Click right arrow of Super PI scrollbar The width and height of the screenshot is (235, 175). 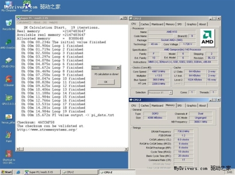[126, 149]
